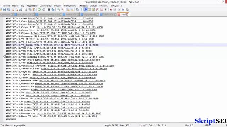Image resolution: width=227 pixels, height=127 pixels.
Task: Follow the ТВ_Центр stream URL
Action: tap(66, 45)
